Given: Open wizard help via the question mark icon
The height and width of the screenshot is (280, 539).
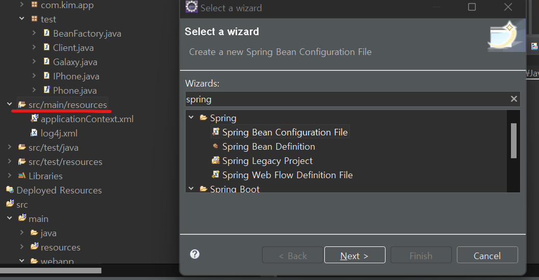Looking at the screenshot, I should click(195, 254).
